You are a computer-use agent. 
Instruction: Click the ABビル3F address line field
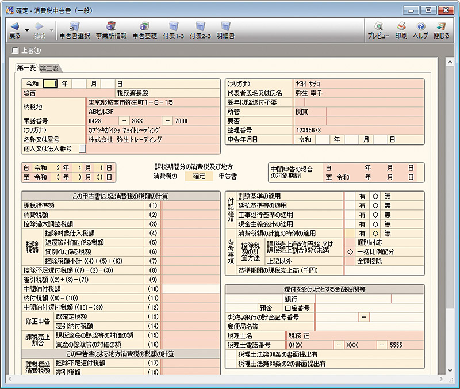[153, 112]
